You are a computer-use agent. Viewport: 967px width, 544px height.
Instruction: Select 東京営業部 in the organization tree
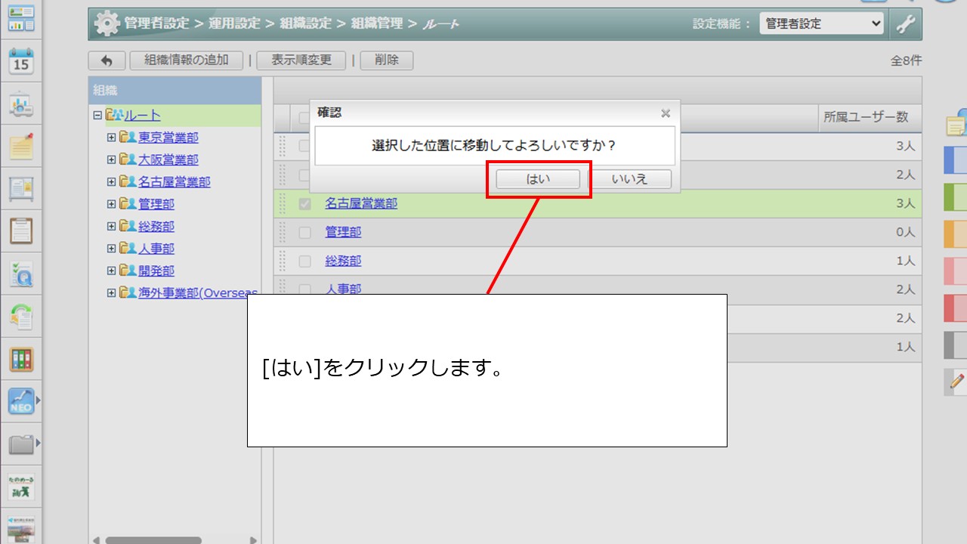coord(168,138)
